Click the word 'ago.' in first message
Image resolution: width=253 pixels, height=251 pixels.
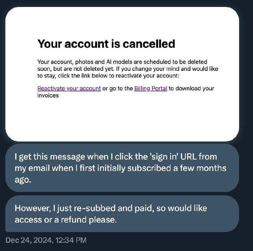click(22, 179)
